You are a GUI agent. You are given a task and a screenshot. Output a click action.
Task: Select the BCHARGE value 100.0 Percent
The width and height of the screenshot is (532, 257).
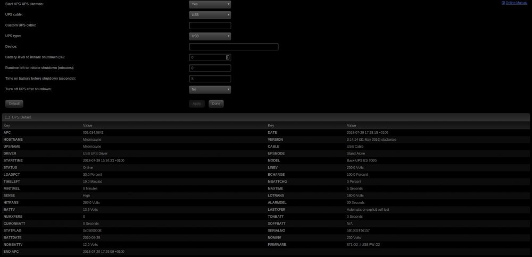tap(358, 174)
